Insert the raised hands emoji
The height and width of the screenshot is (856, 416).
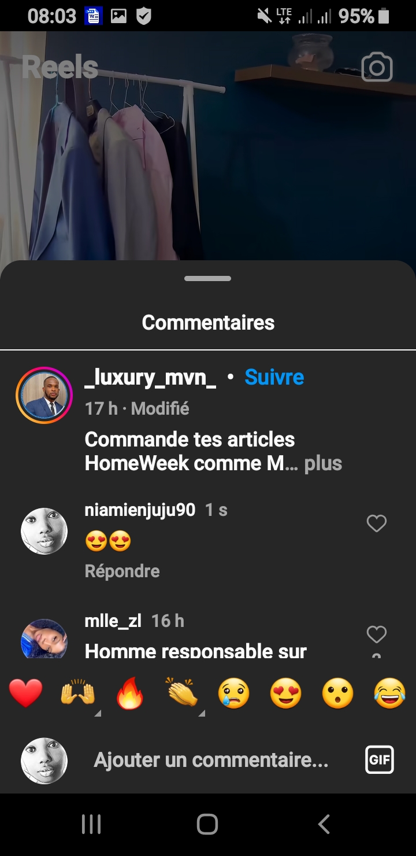pyautogui.click(x=78, y=693)
